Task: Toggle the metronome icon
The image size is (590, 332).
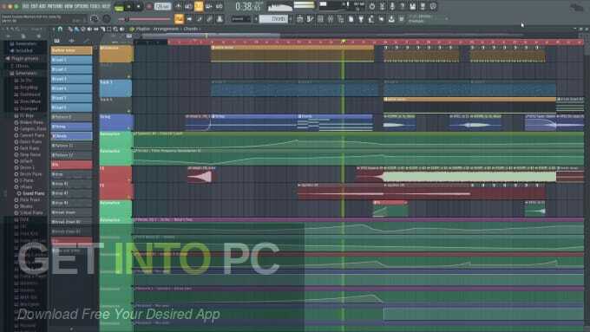Action: 178,6
